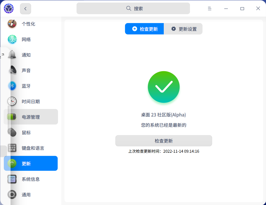The width and height of the screenshot is (266, 205).
Task: Click the gear icon on 更新设置 tab
Action: (x=173, y=29)
